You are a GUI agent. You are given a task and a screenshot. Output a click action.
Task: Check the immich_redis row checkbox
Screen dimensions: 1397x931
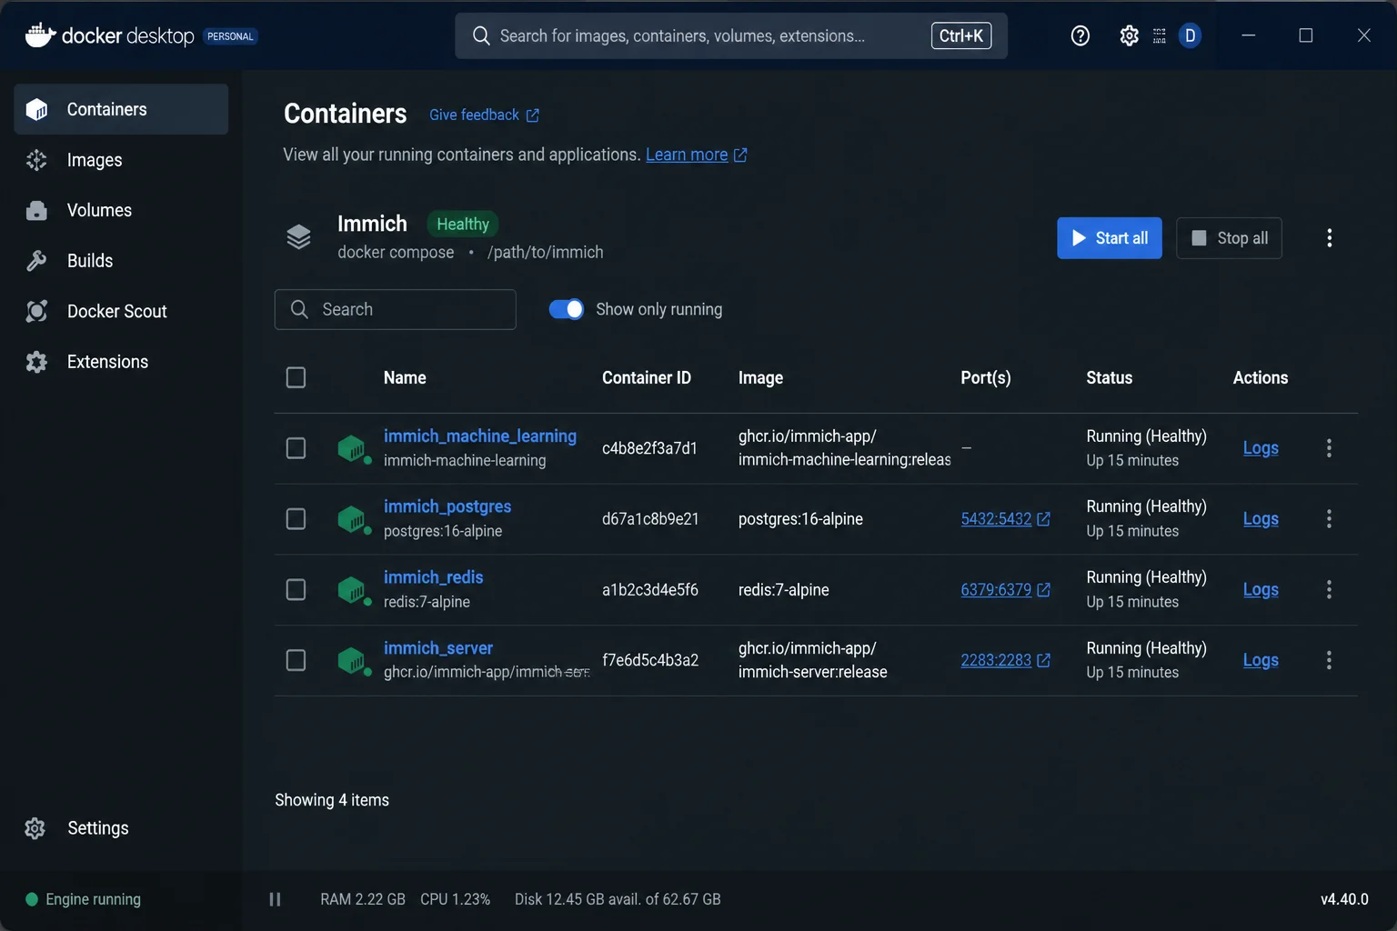(296, 590)
